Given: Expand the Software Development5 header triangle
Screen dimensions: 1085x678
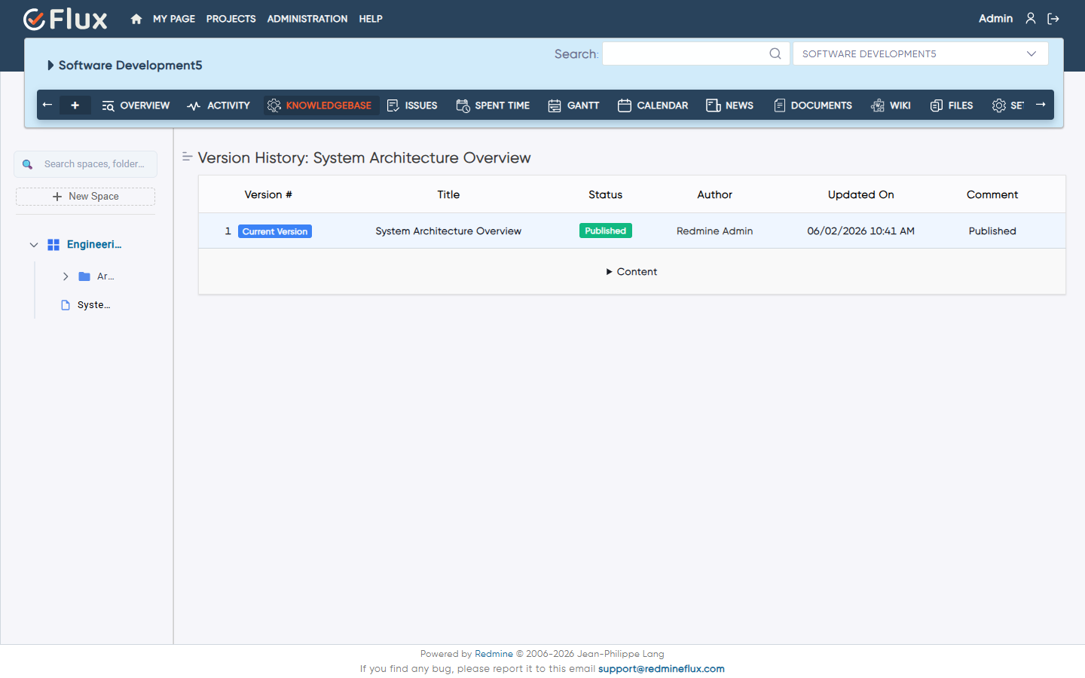Looking at the screenshot, I should [x=50, y=66].
